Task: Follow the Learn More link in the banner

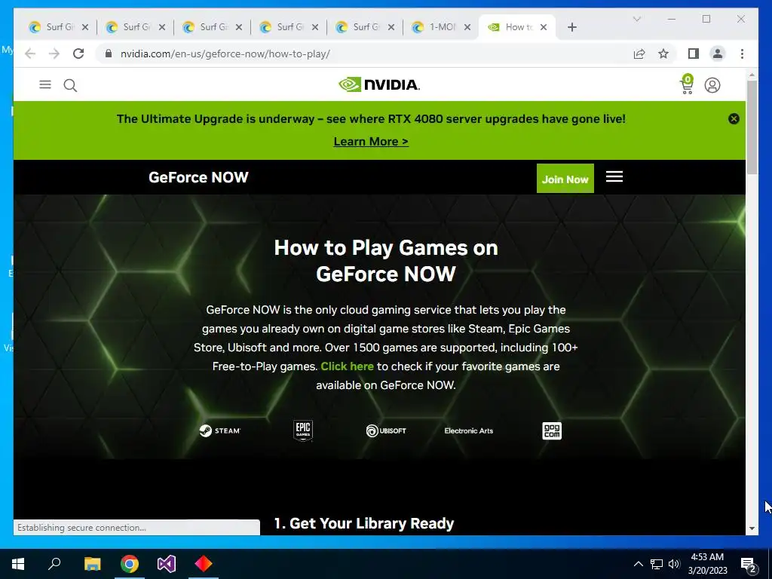Action: [x=371, y=142]
